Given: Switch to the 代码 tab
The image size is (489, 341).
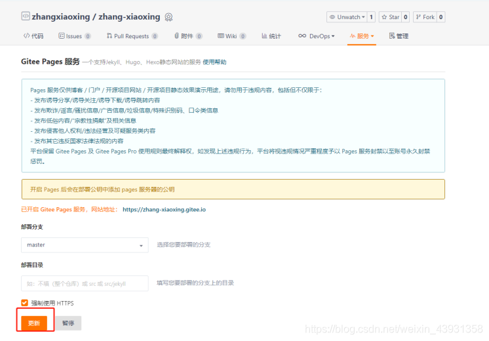Looking at the screenshot, I should [x=33, y=36].
